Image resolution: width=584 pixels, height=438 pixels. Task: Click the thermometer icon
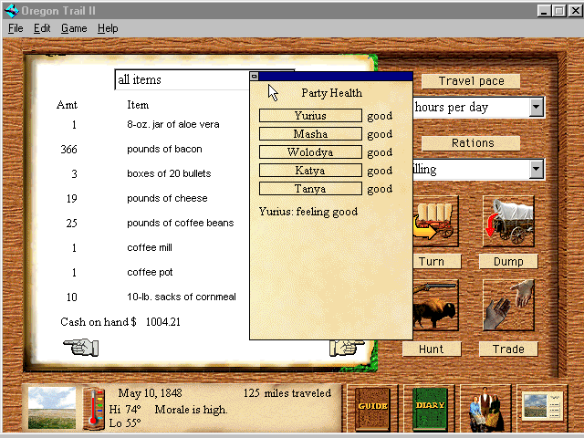pos(94,409)
